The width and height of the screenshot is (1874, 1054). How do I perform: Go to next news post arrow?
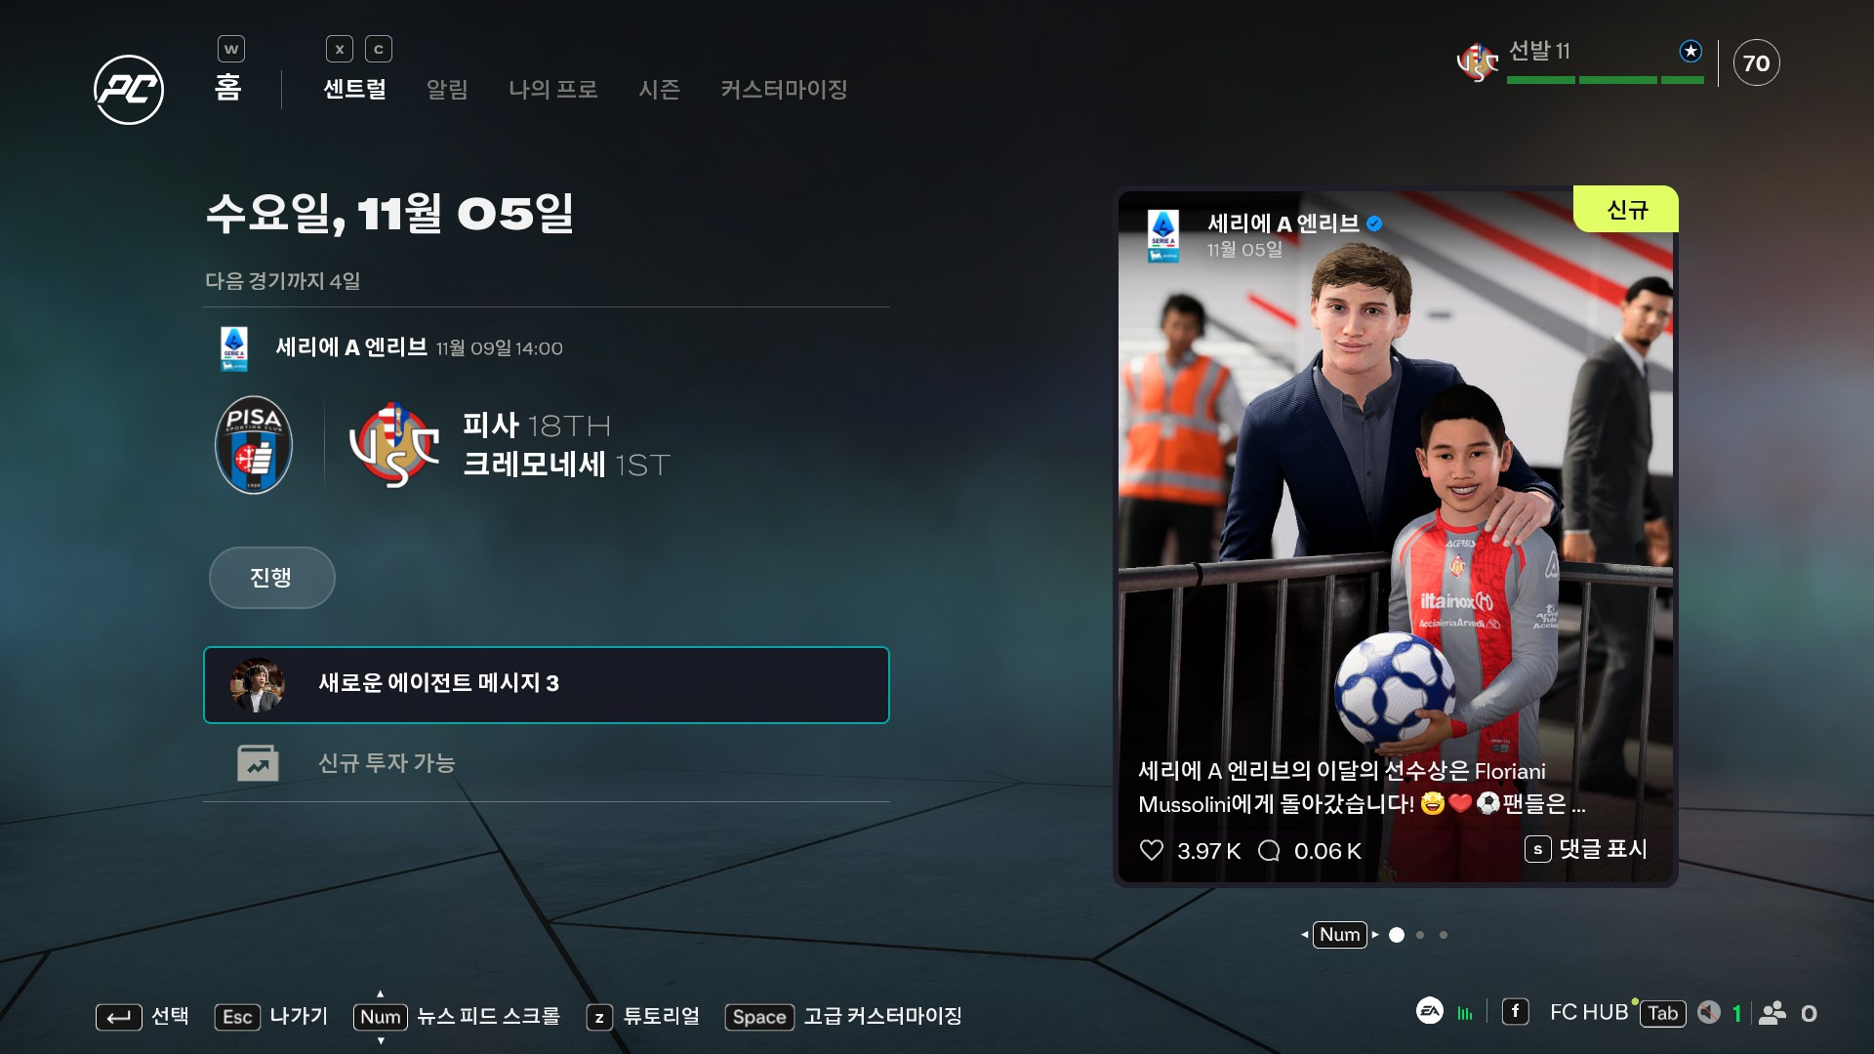[x=1375, y=935]
